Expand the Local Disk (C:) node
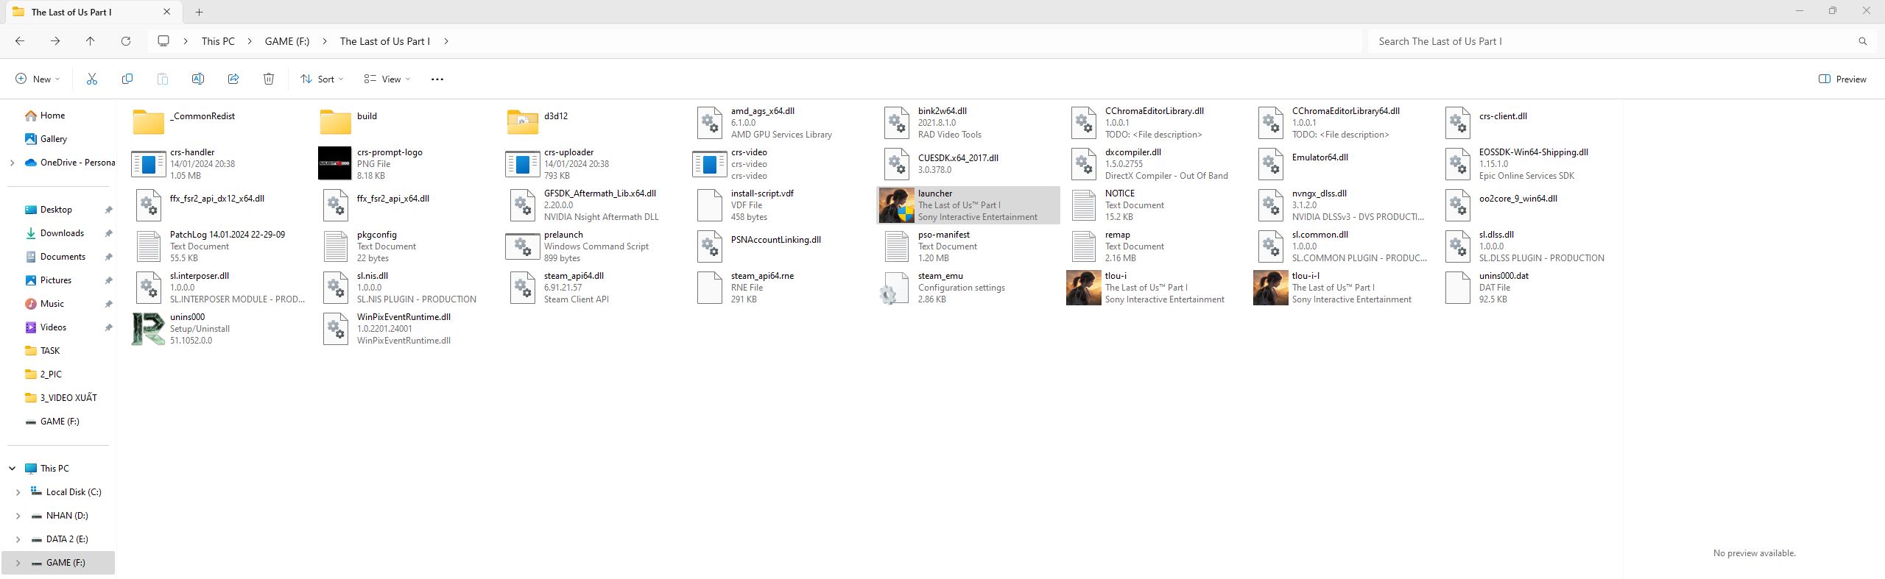The image size is (1885, 579). (x=18, y=492)
